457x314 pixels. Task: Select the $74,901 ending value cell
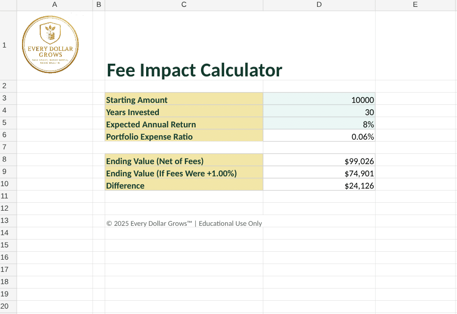pos(319,172)
